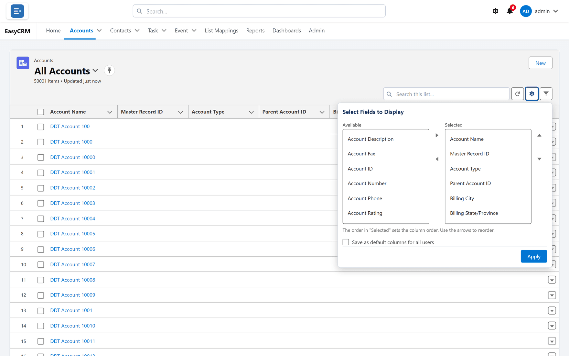This screenshot has height=356, width=569.
Task: Open Parent Account ID column menu chevron
Action: 322,112
